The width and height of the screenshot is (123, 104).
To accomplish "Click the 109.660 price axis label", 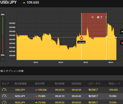I will [12, 27].
